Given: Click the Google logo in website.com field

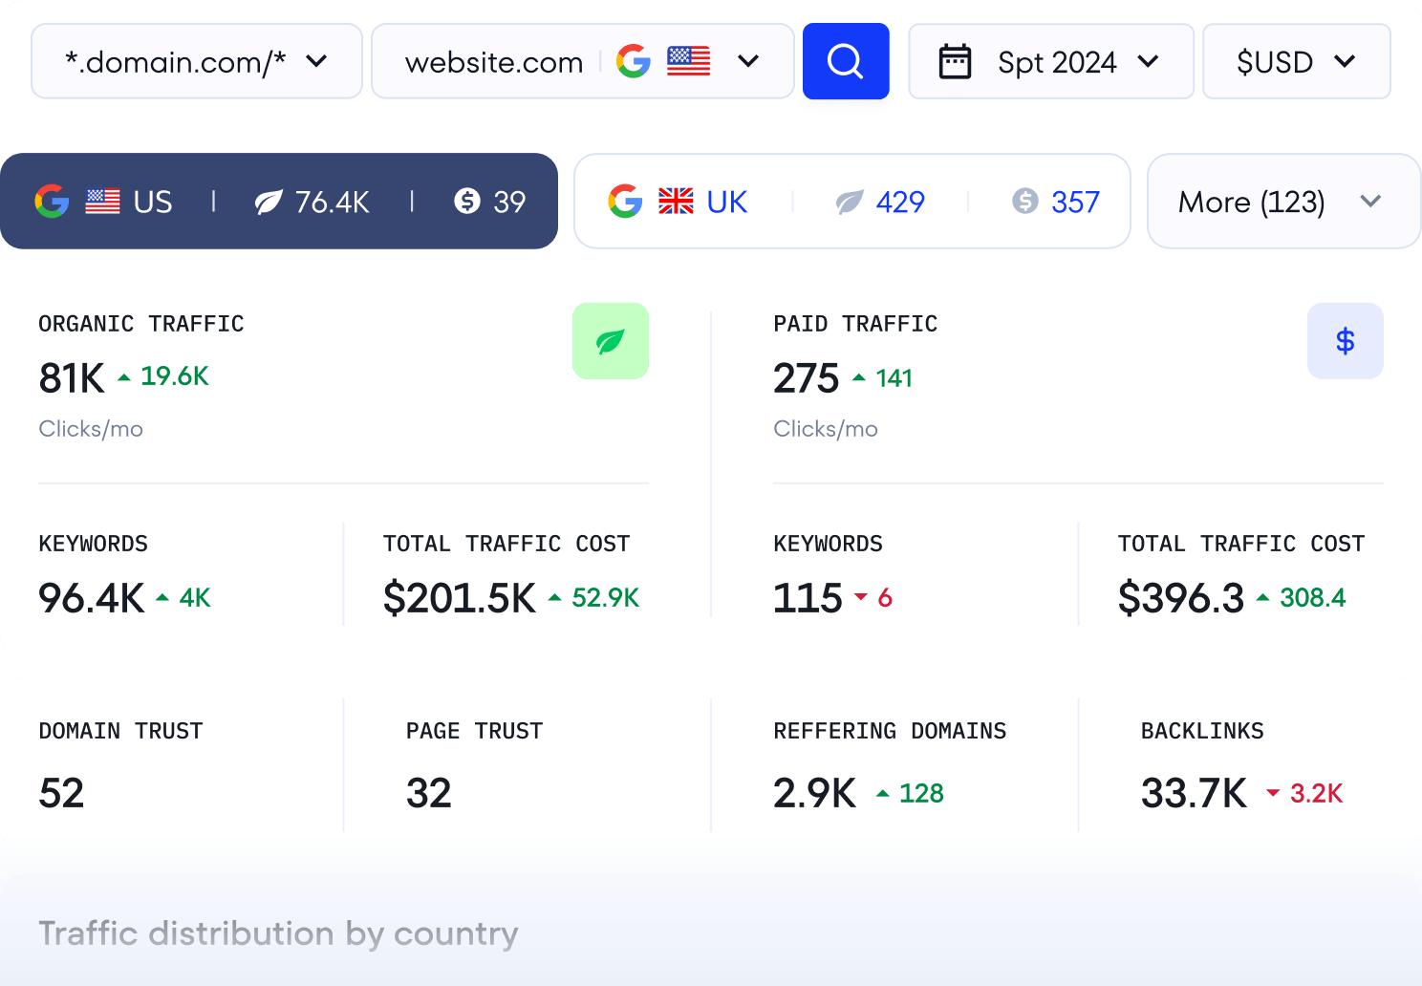Looking at the screenshot, I should [x=634, y=61].
